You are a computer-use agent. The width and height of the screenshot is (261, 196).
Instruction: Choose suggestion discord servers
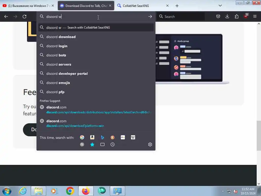click(96, 64)
